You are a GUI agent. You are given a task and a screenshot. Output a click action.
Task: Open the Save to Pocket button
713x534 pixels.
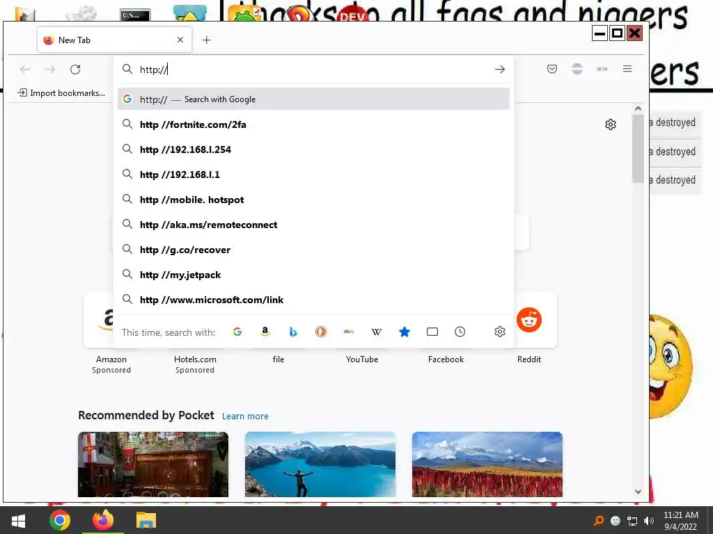pyautogui.click(x=552, y=69)
